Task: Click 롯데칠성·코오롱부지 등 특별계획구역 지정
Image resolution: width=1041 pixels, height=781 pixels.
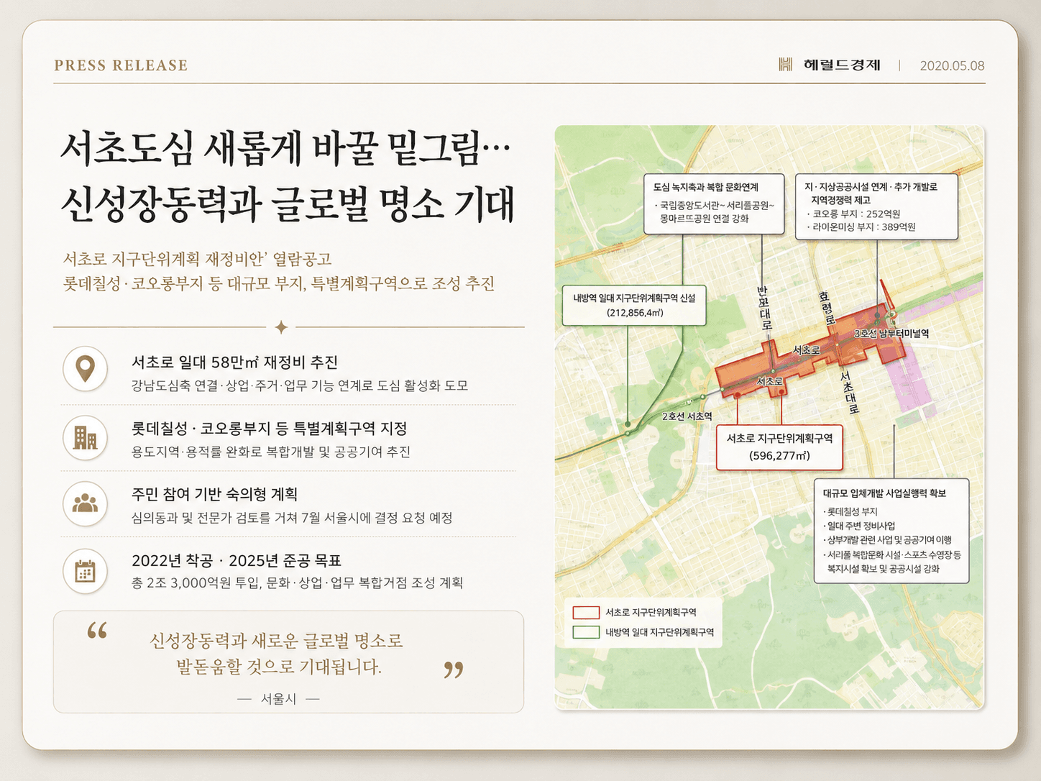Action: pos(269,429)
